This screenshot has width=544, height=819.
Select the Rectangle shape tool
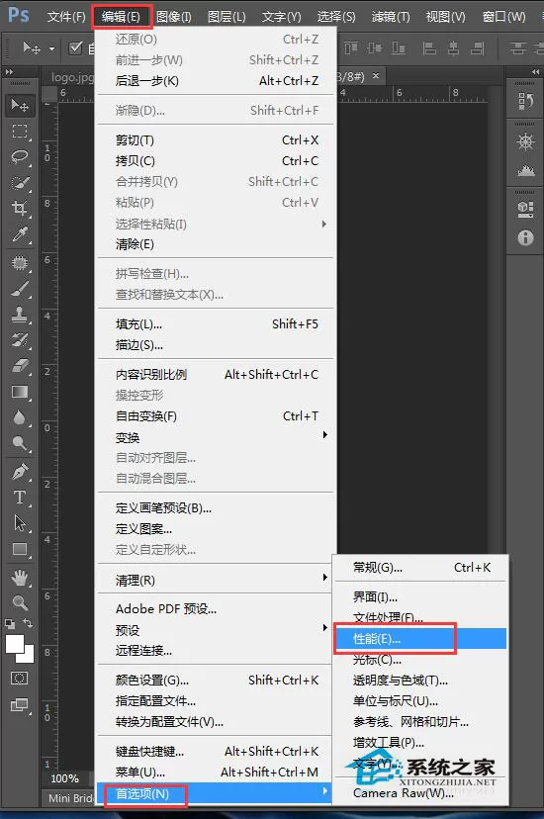point(20,550)
